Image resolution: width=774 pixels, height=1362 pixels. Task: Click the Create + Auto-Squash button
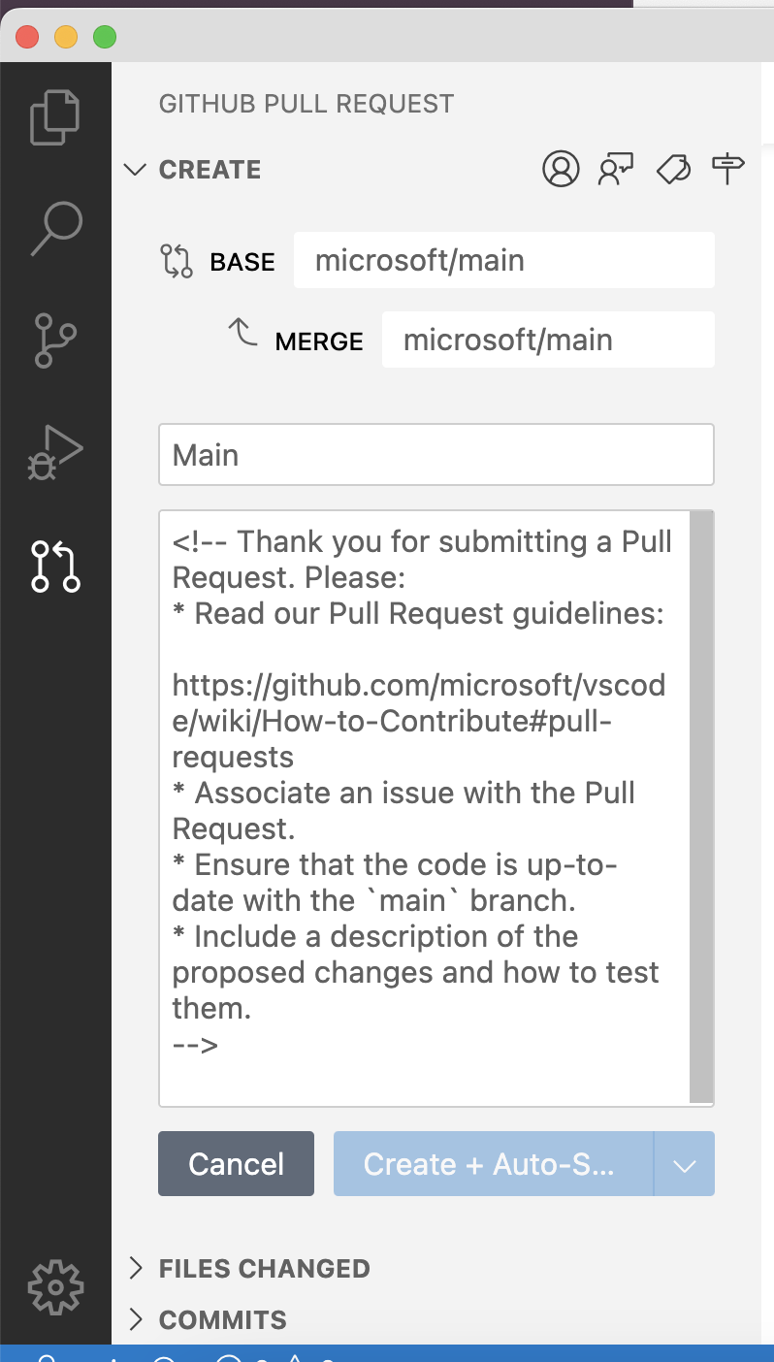coord(490,1163)
